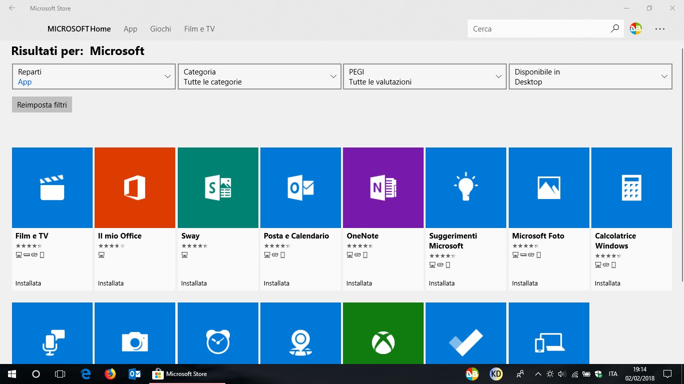684x384 pixels.
Task: Click in the Cerca search field
Action: pos(538,28)
